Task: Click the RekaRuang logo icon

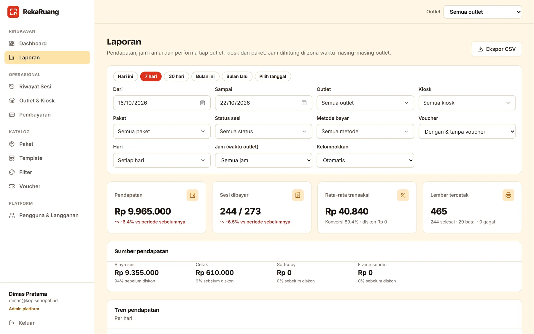Action: coord(13,12)
